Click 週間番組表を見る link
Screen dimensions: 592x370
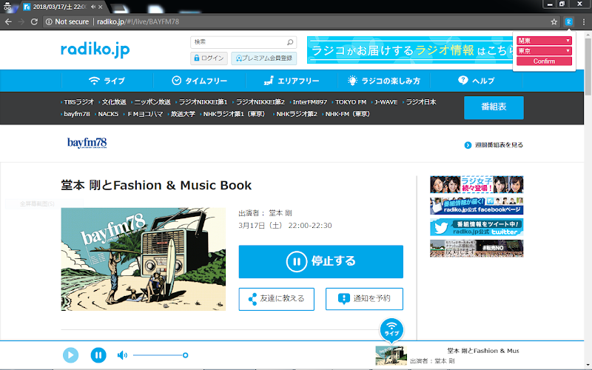click(494, 145)
